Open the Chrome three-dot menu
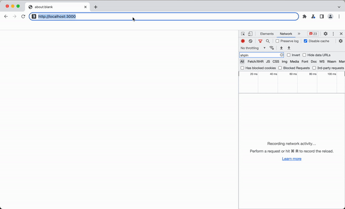 339,17
